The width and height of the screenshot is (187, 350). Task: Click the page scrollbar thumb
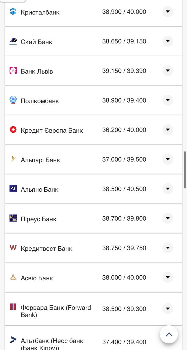(185, 170)
